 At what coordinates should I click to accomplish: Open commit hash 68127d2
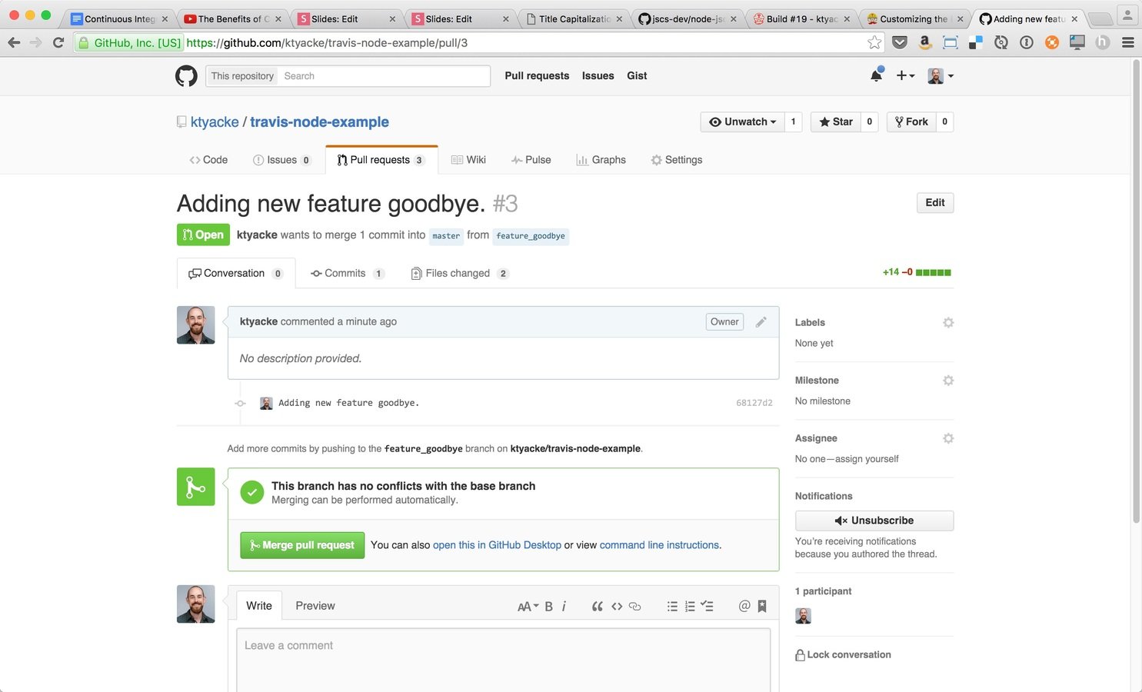(754, 403)
